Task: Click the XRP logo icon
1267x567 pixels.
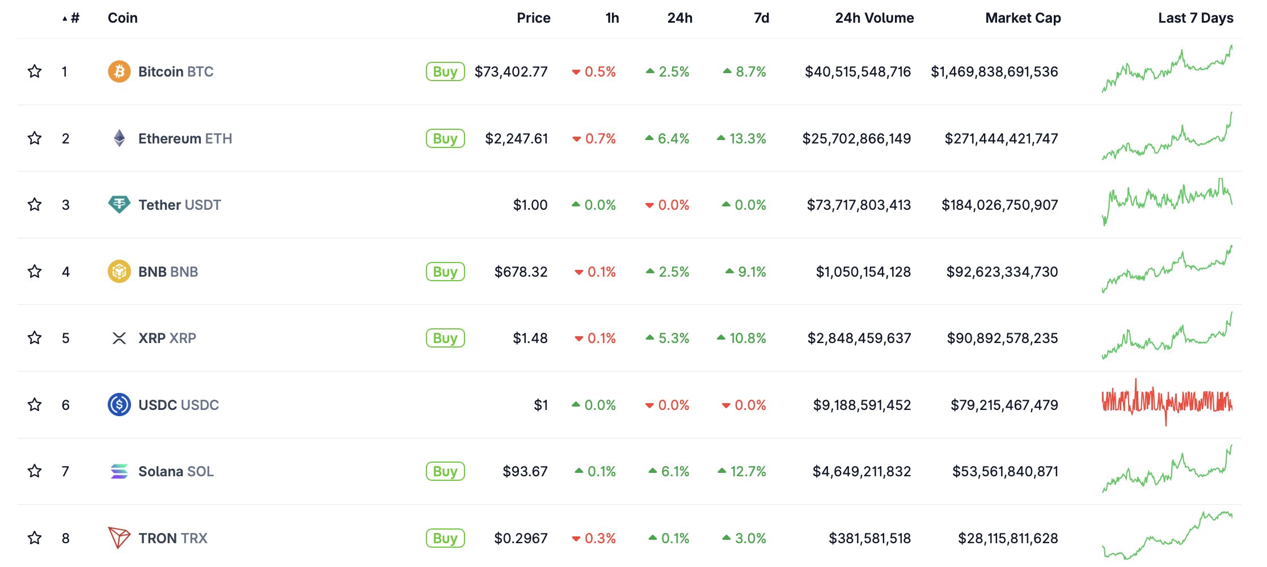Action: click(x=119, y=338)
